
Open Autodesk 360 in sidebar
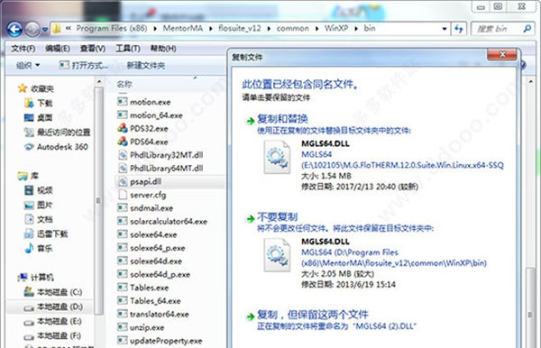56,147
